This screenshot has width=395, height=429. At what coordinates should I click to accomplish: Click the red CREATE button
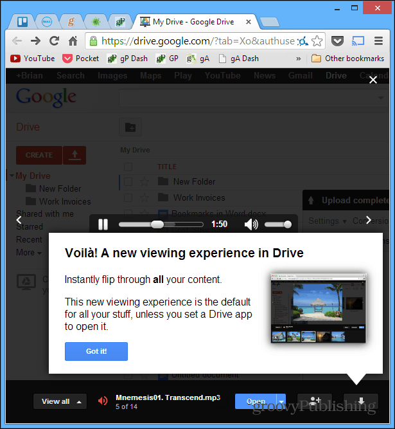(x=39, y=155)
